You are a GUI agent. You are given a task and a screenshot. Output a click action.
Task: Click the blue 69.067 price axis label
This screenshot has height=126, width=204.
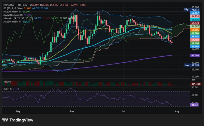(195, 13)
